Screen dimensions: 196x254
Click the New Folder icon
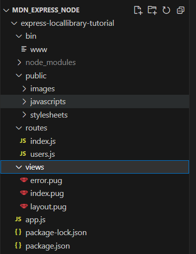(152, 10)
